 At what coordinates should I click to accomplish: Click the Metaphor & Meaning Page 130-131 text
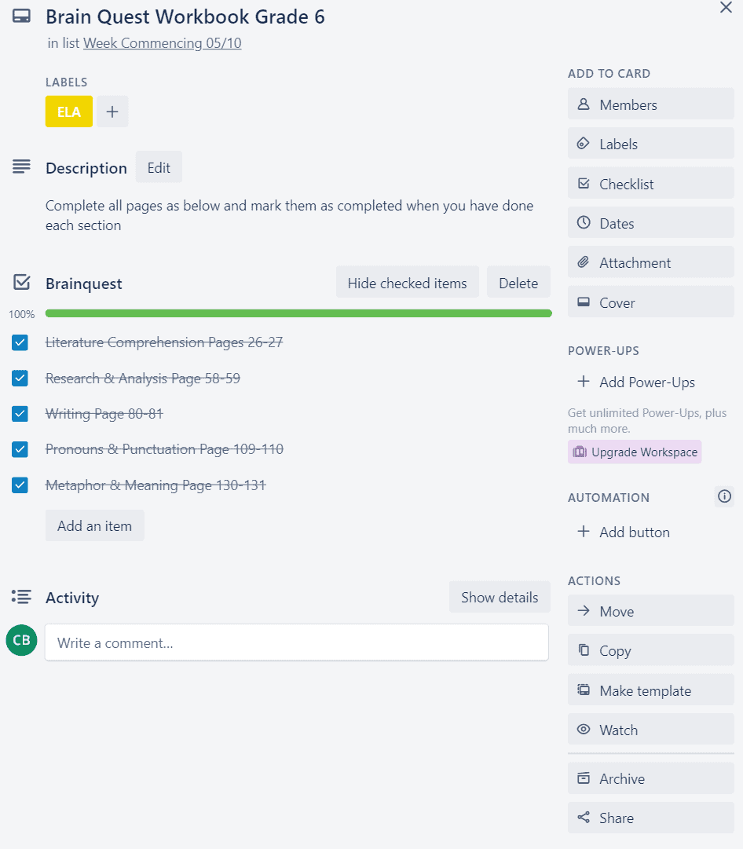point(156,485)
